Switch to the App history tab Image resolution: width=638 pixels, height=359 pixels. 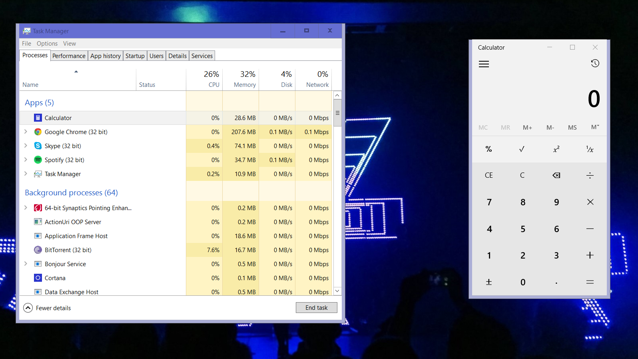[106, 56]
